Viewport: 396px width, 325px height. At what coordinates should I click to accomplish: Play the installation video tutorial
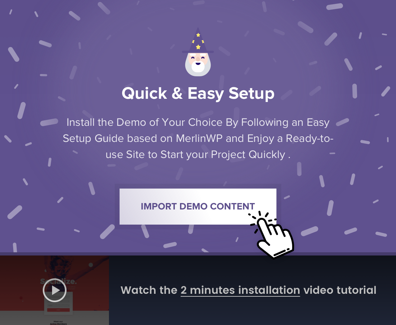[x=55, y=290]
